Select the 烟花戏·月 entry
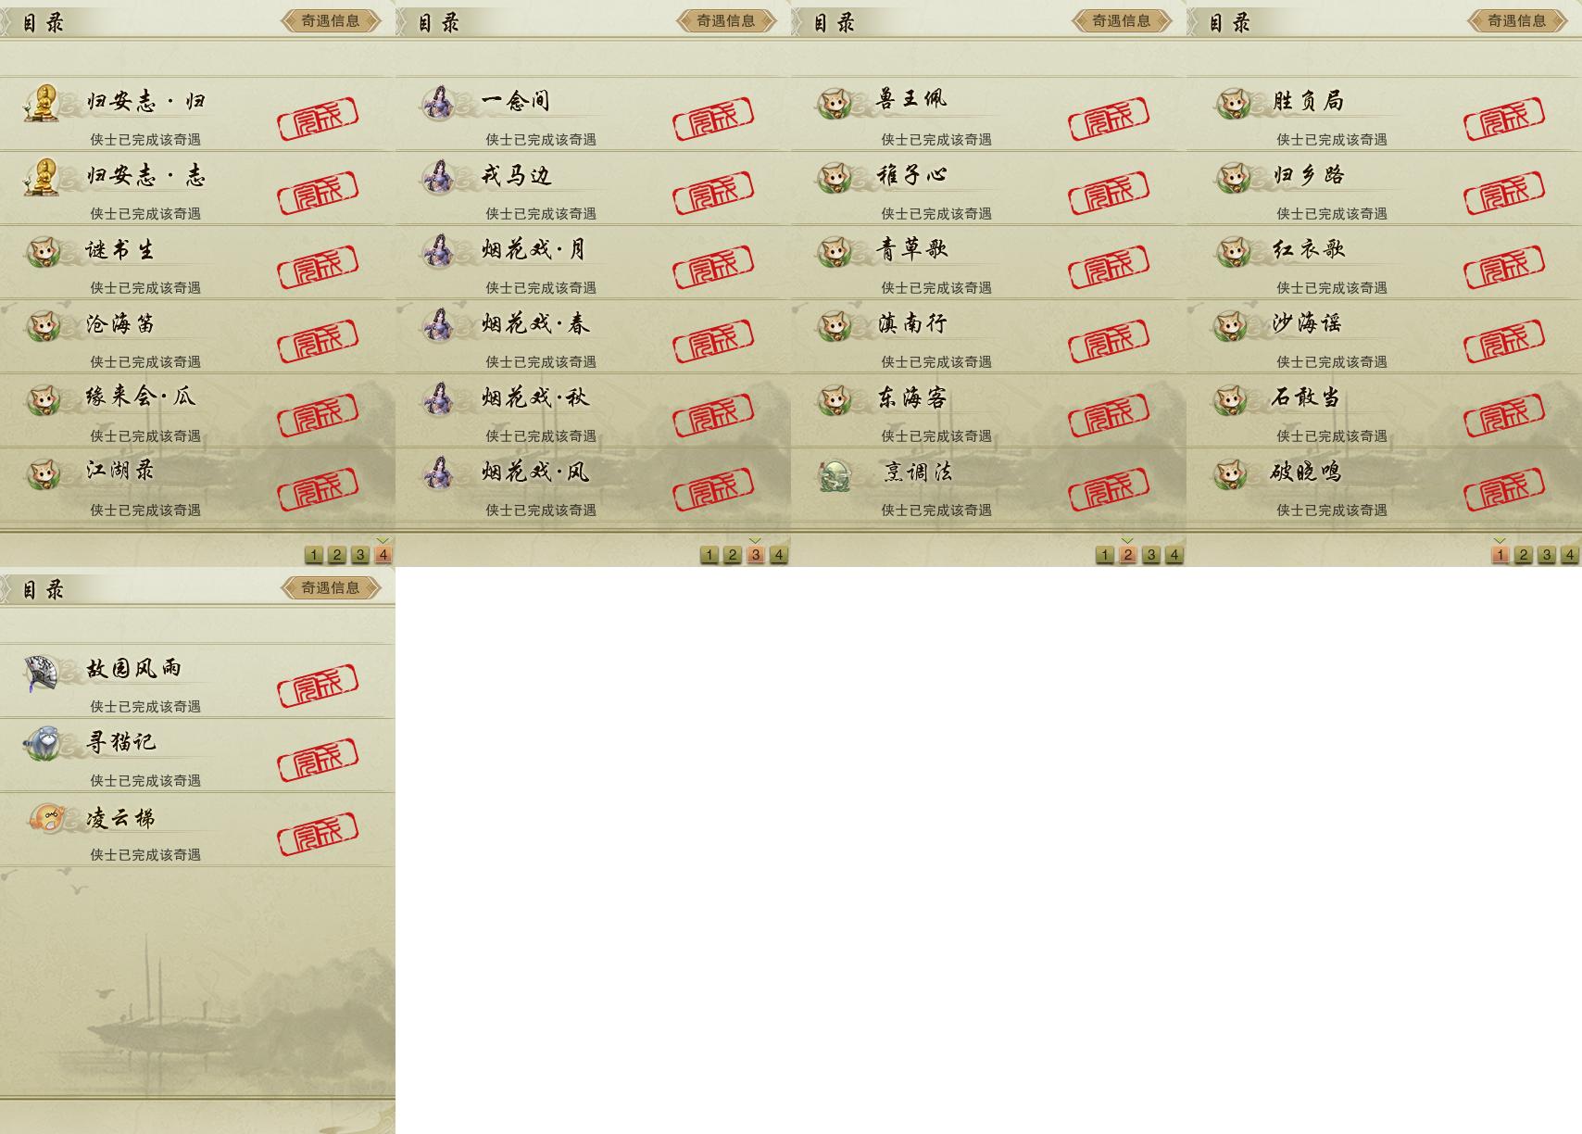The image size is (1582, 1134). click(x=593, y=262)
